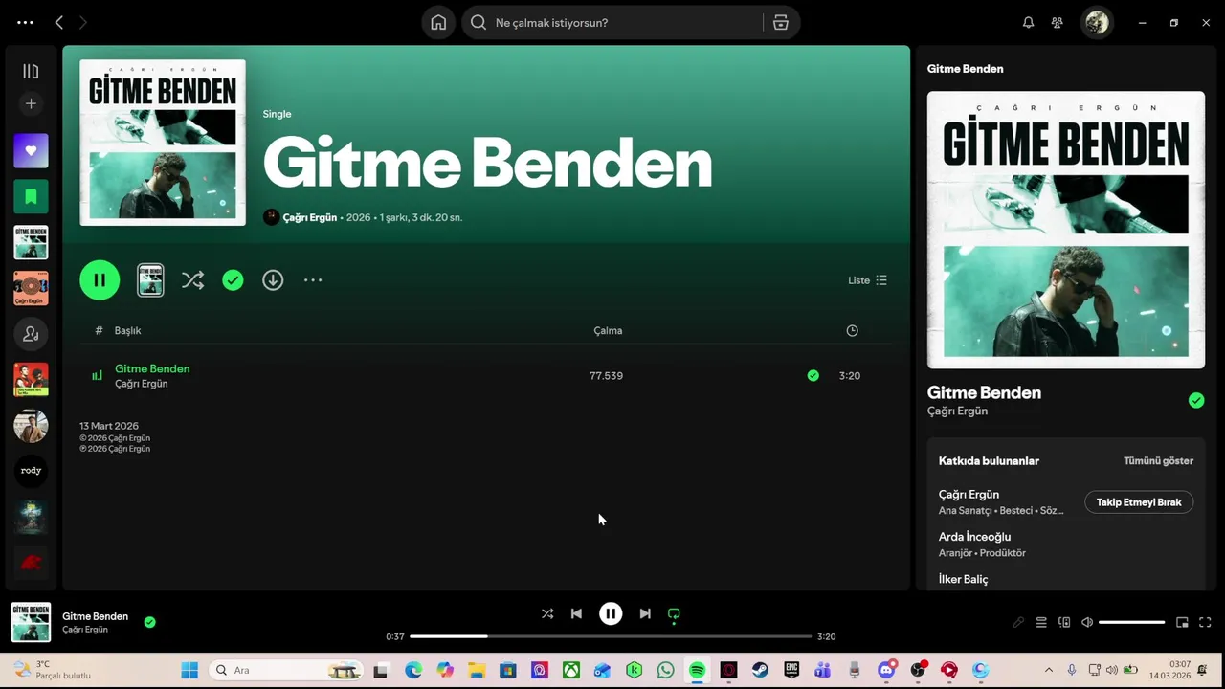Pause playback in the bottom player bar

[x=611, y=613]
